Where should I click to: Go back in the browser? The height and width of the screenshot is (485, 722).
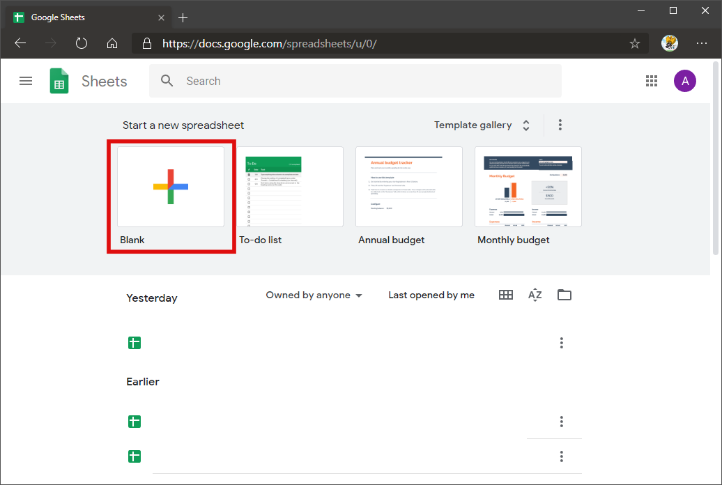[20, 43]
